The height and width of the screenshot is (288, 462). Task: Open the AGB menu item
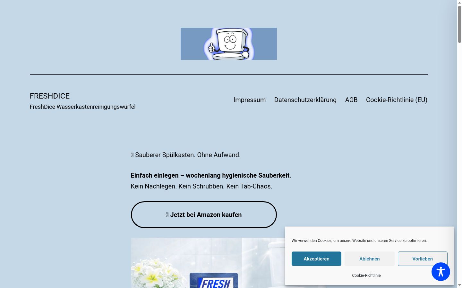point(351,100)
